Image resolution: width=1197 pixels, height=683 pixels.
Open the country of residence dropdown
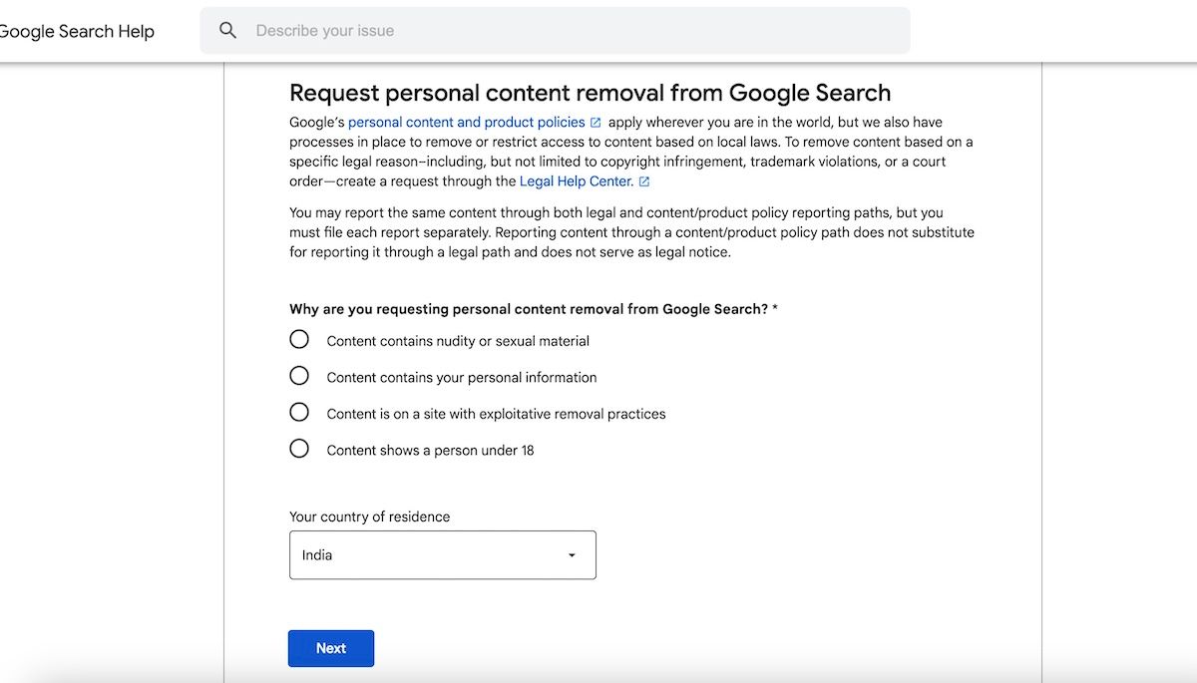[442, 555]
